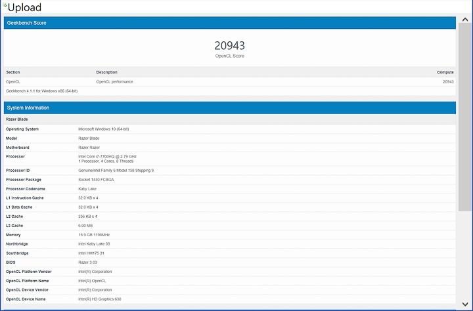Image resolution: width=473 pixels, height=311 pixels.
Task: Click the Section column header
Action: click(13, 72)
